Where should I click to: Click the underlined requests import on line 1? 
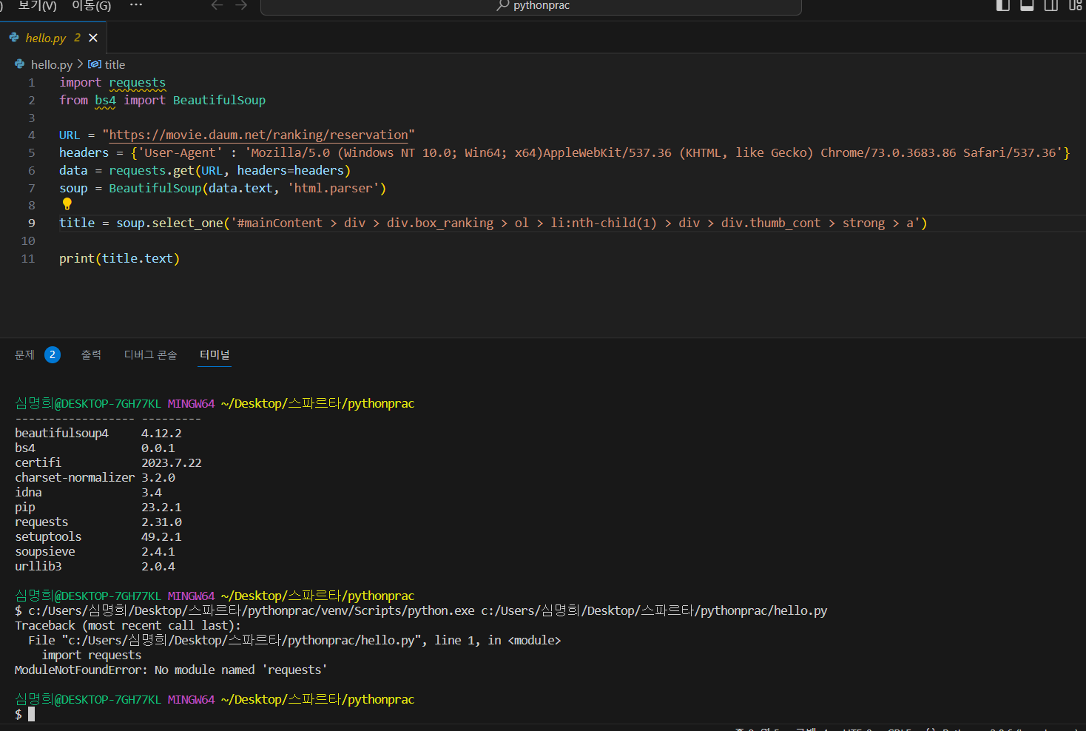[x=138, y=83]
